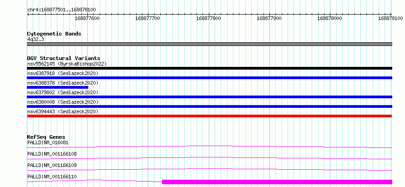The image size is (405, 187).
Task: Click the PALLD NM_001166109 intron line
Action: click(209, 169)
